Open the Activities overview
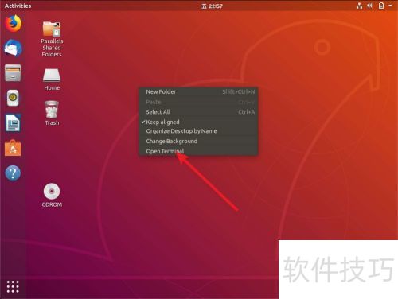 (18, 6)
